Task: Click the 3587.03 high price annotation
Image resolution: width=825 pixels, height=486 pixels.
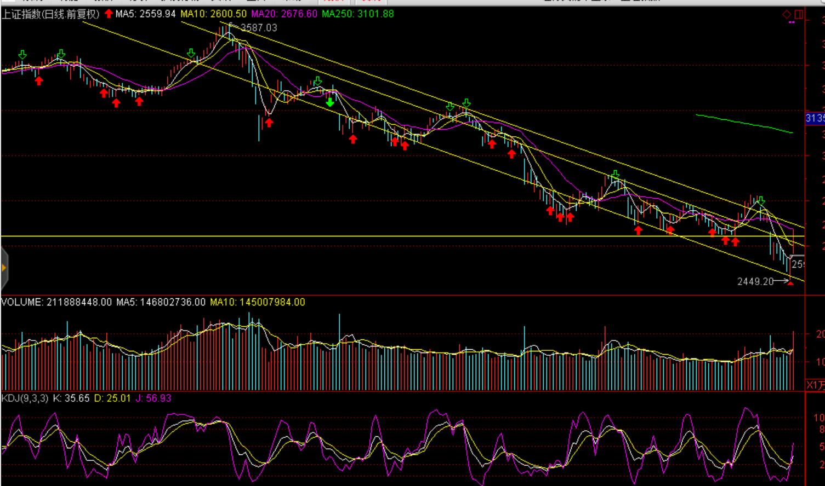Action: pos(258,27)
